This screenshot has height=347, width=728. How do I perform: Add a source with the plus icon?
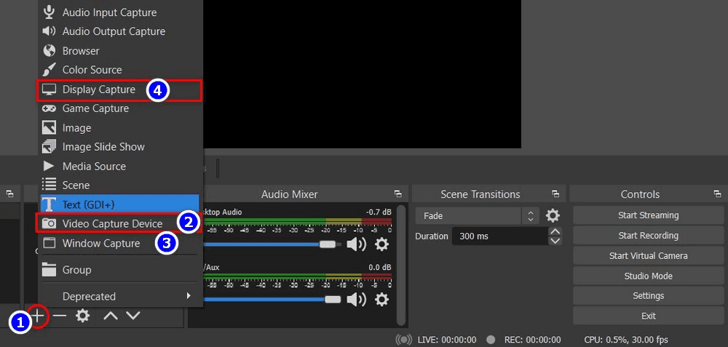pyautogui.click(x=39, y=316)
